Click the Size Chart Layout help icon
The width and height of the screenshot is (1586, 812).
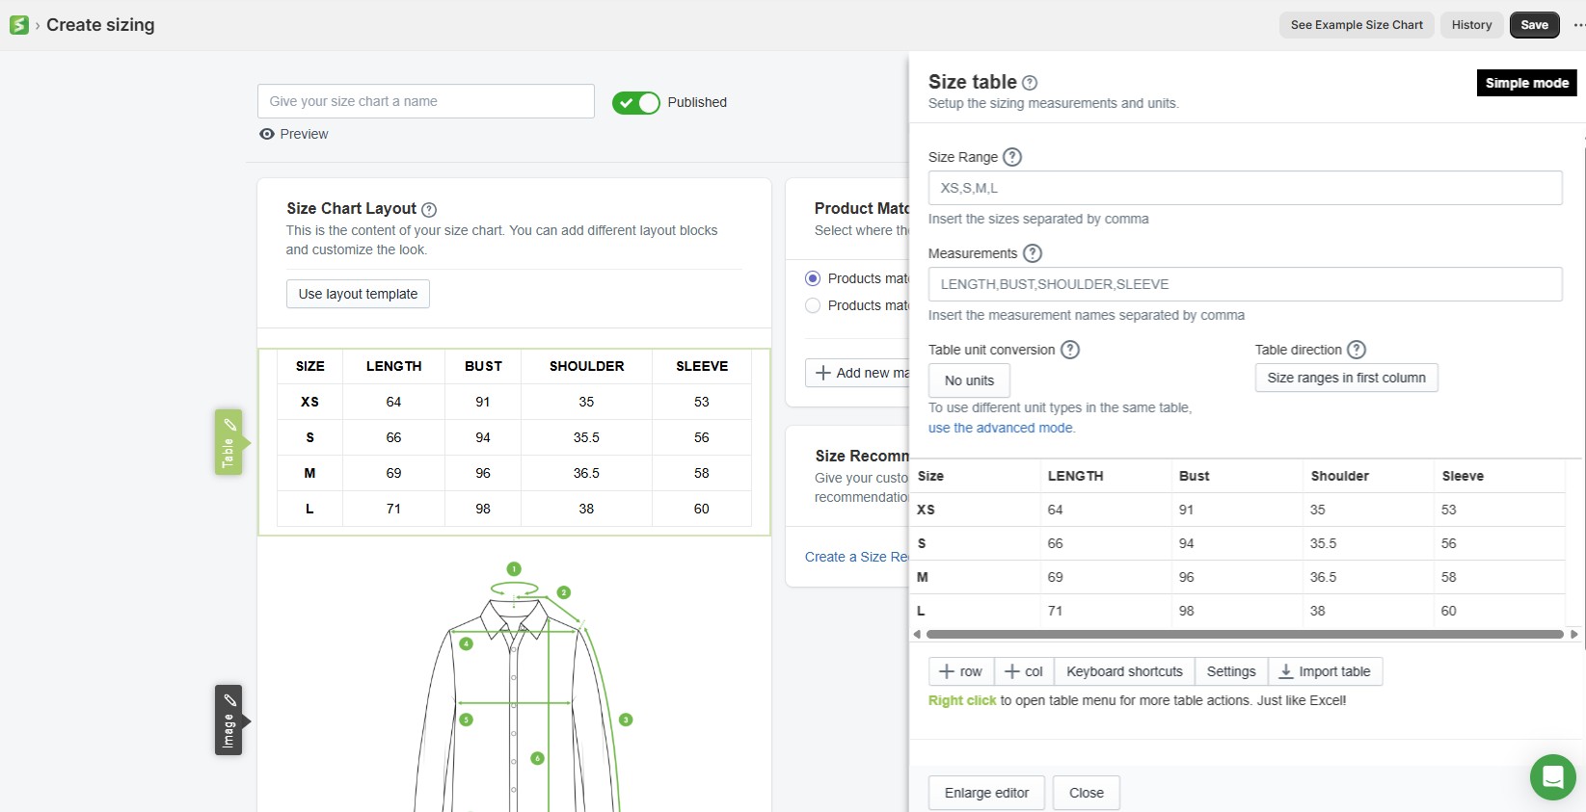pyautogui.click(x=429, y=209)
